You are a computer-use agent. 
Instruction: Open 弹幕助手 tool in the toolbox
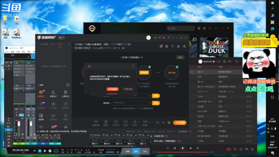pos(41,94)
